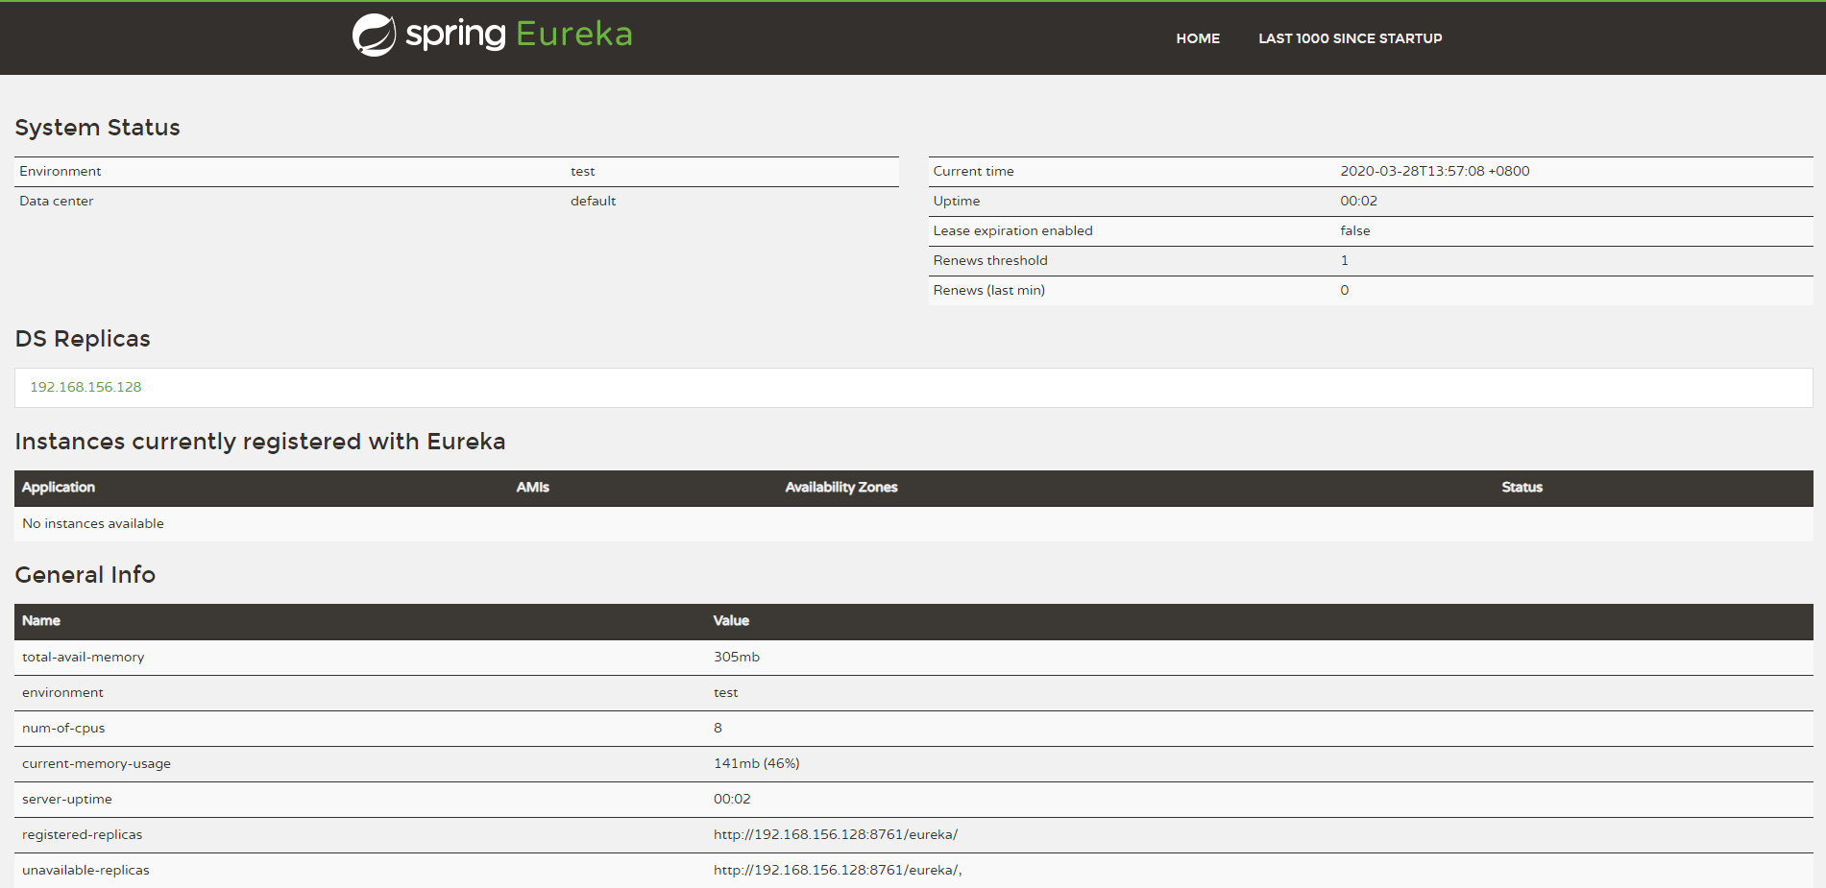Screen dimensions: 1826x888
Task: Open the HOME navigation item
Action: click(x=1197, y=38)
